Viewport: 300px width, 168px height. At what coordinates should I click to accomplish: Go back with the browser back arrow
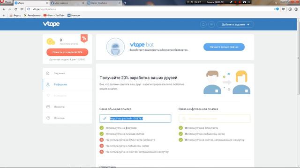pyautogui.click(x=4, y=9)
